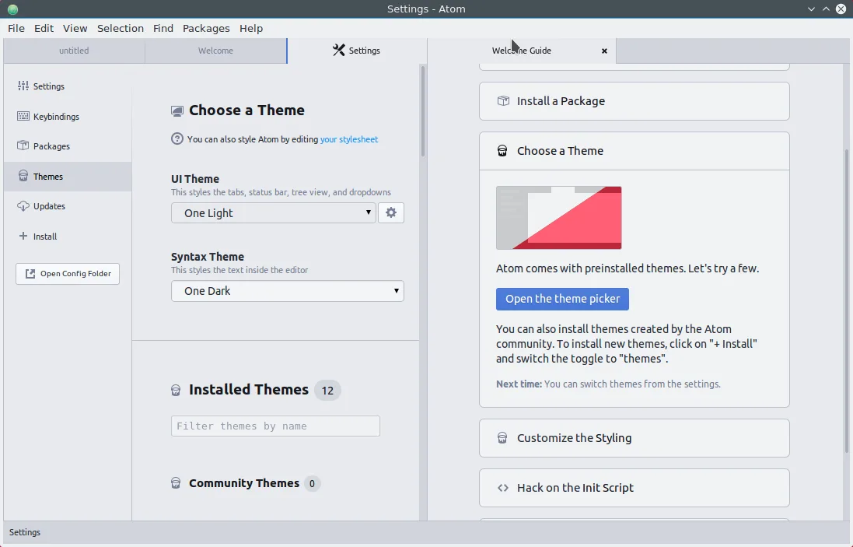Click the Installed Themes count badge 12
The image size is (853, 547).
(327, 391)
